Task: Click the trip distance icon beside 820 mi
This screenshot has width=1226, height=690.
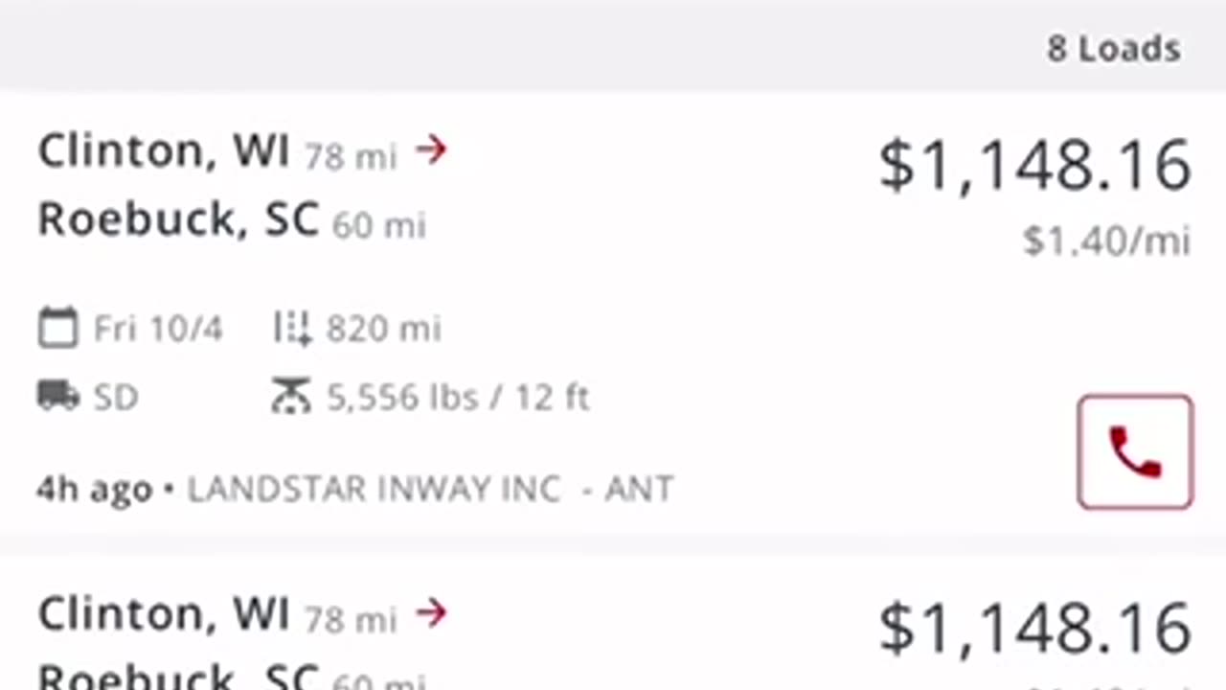Action: click(x=292, y=329)
